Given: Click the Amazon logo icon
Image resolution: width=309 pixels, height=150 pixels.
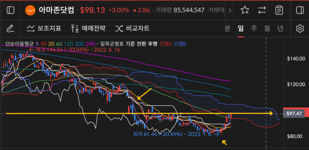Looking at the screenshot, I should 30,10.
